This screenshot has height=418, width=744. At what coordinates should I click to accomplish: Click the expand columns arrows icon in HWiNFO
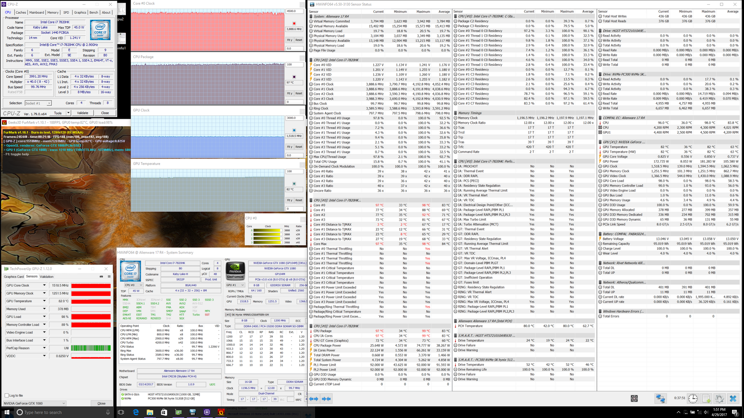click(314, 399)
